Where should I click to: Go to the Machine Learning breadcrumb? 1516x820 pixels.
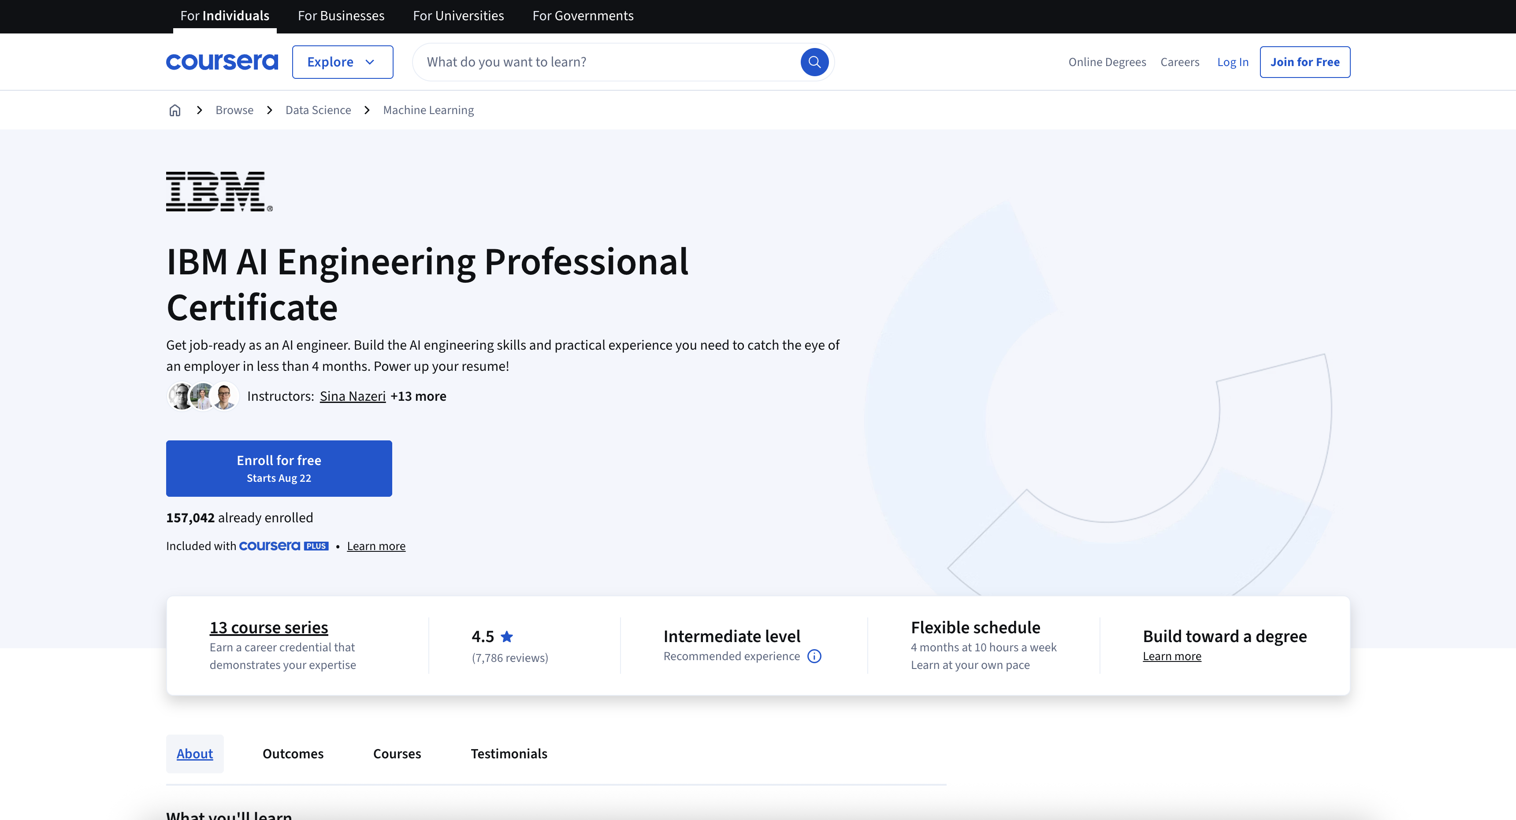[x=428, y=110]
